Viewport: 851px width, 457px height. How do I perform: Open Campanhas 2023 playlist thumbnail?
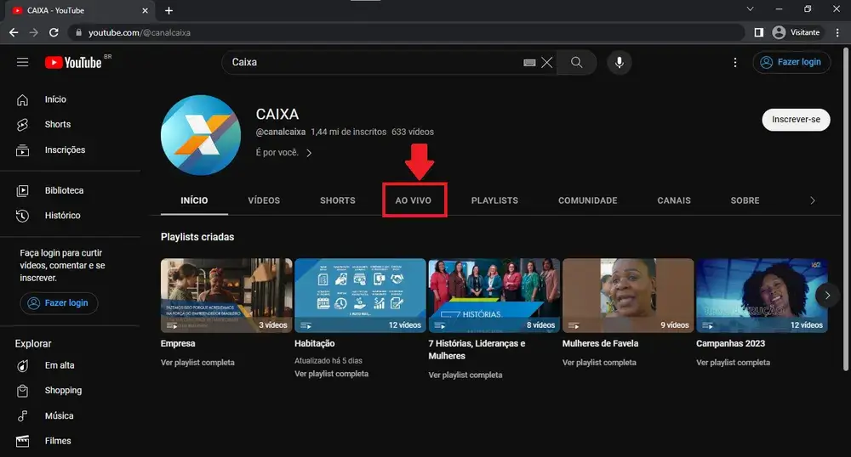[762, 296]
